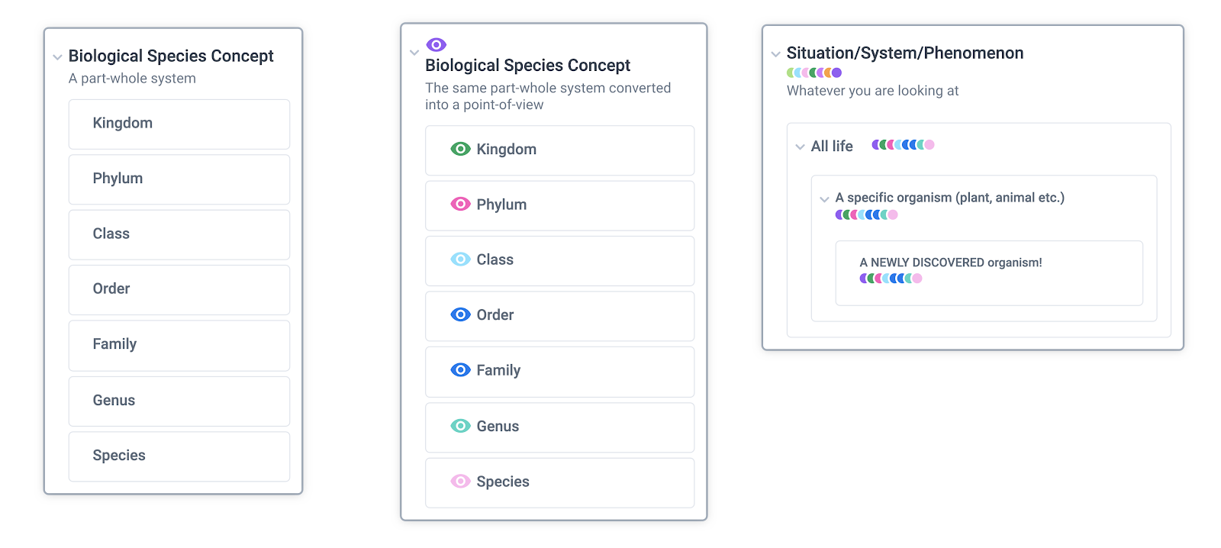Click the light blue eye beside Class
Screen dimensions: 1221x548
tap(460, 259)
